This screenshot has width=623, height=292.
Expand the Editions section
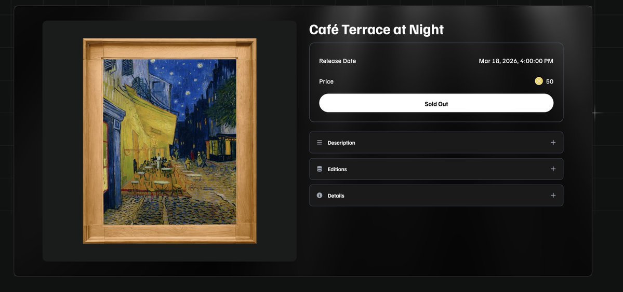click(436, 169)
